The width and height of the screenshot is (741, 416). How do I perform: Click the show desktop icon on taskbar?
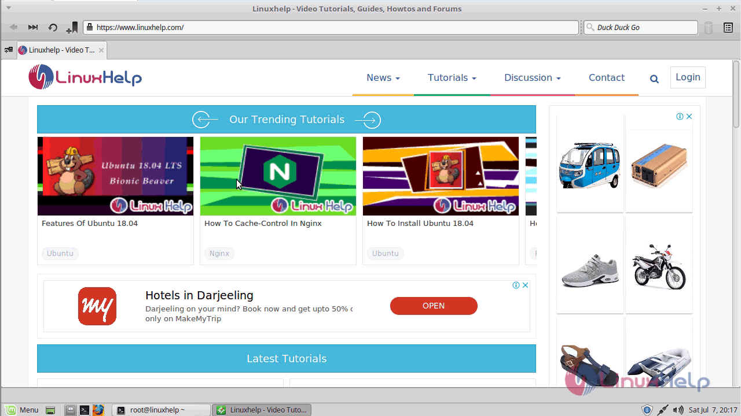tap(50, 410)
